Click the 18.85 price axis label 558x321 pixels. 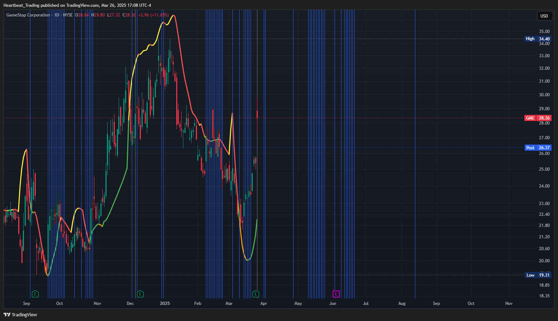pos(544,285)
